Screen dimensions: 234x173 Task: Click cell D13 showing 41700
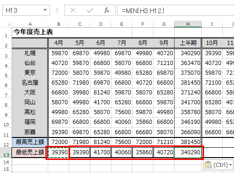(x=101, y=152)
